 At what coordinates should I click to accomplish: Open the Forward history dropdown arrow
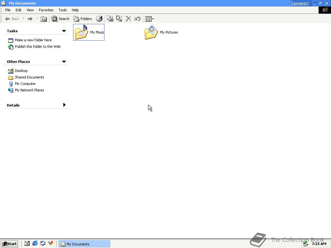click(37, 18)
